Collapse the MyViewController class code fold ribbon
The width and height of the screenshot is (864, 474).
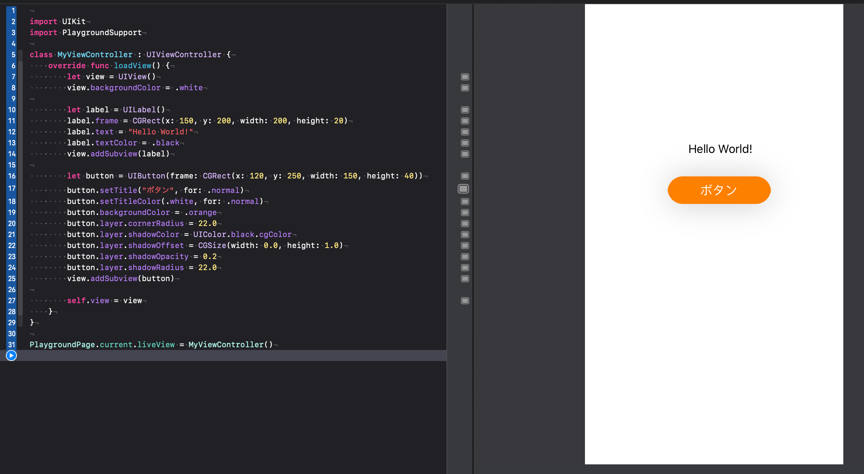(x=20, y=55)
